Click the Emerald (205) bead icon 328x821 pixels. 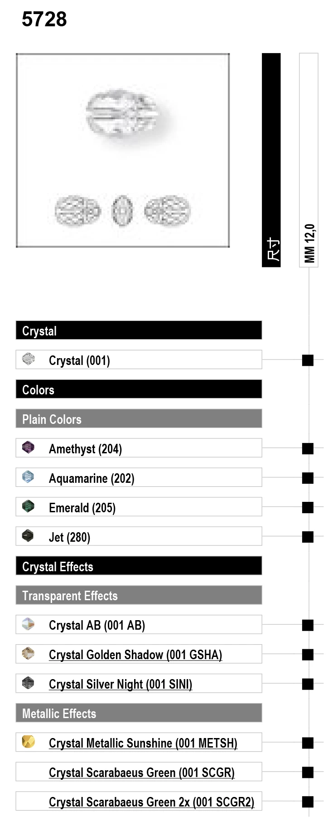28,506
